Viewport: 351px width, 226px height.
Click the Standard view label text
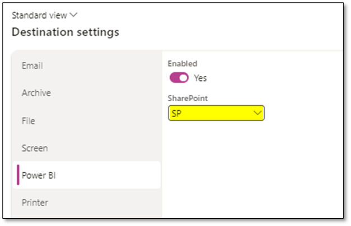tap(39, 15)
